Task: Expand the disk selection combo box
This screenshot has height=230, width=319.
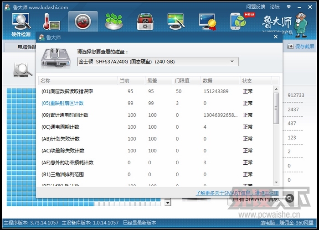Action: (158, 62)
